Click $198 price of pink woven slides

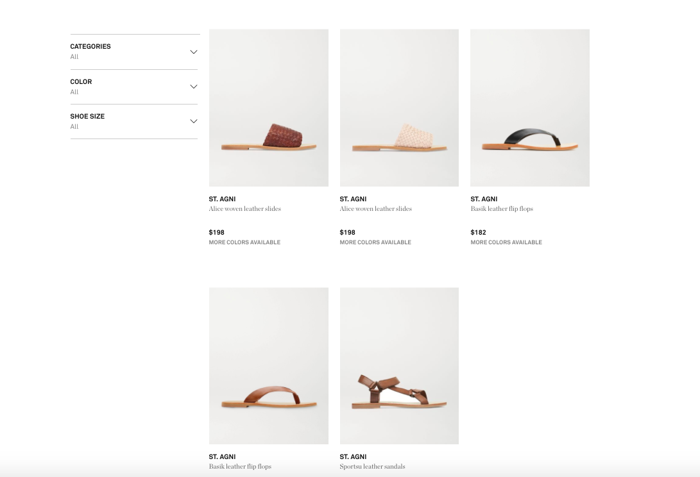pyautogui.click(x=347, y=232)
